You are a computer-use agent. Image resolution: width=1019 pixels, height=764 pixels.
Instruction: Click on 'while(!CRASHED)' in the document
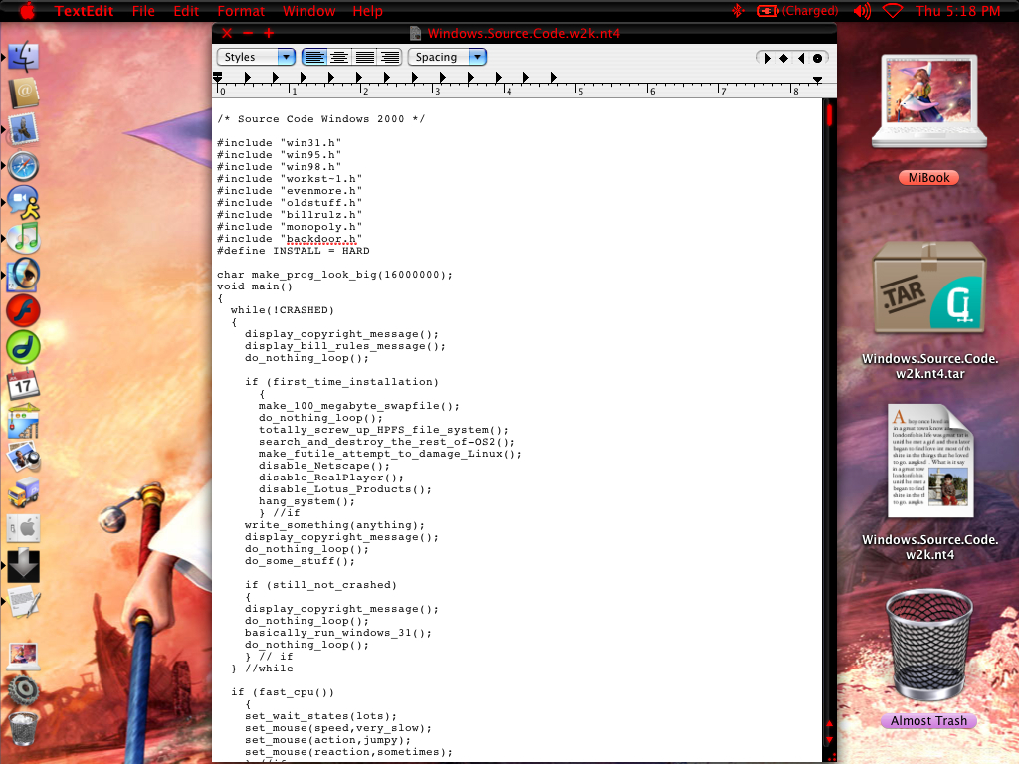[282, 310]
